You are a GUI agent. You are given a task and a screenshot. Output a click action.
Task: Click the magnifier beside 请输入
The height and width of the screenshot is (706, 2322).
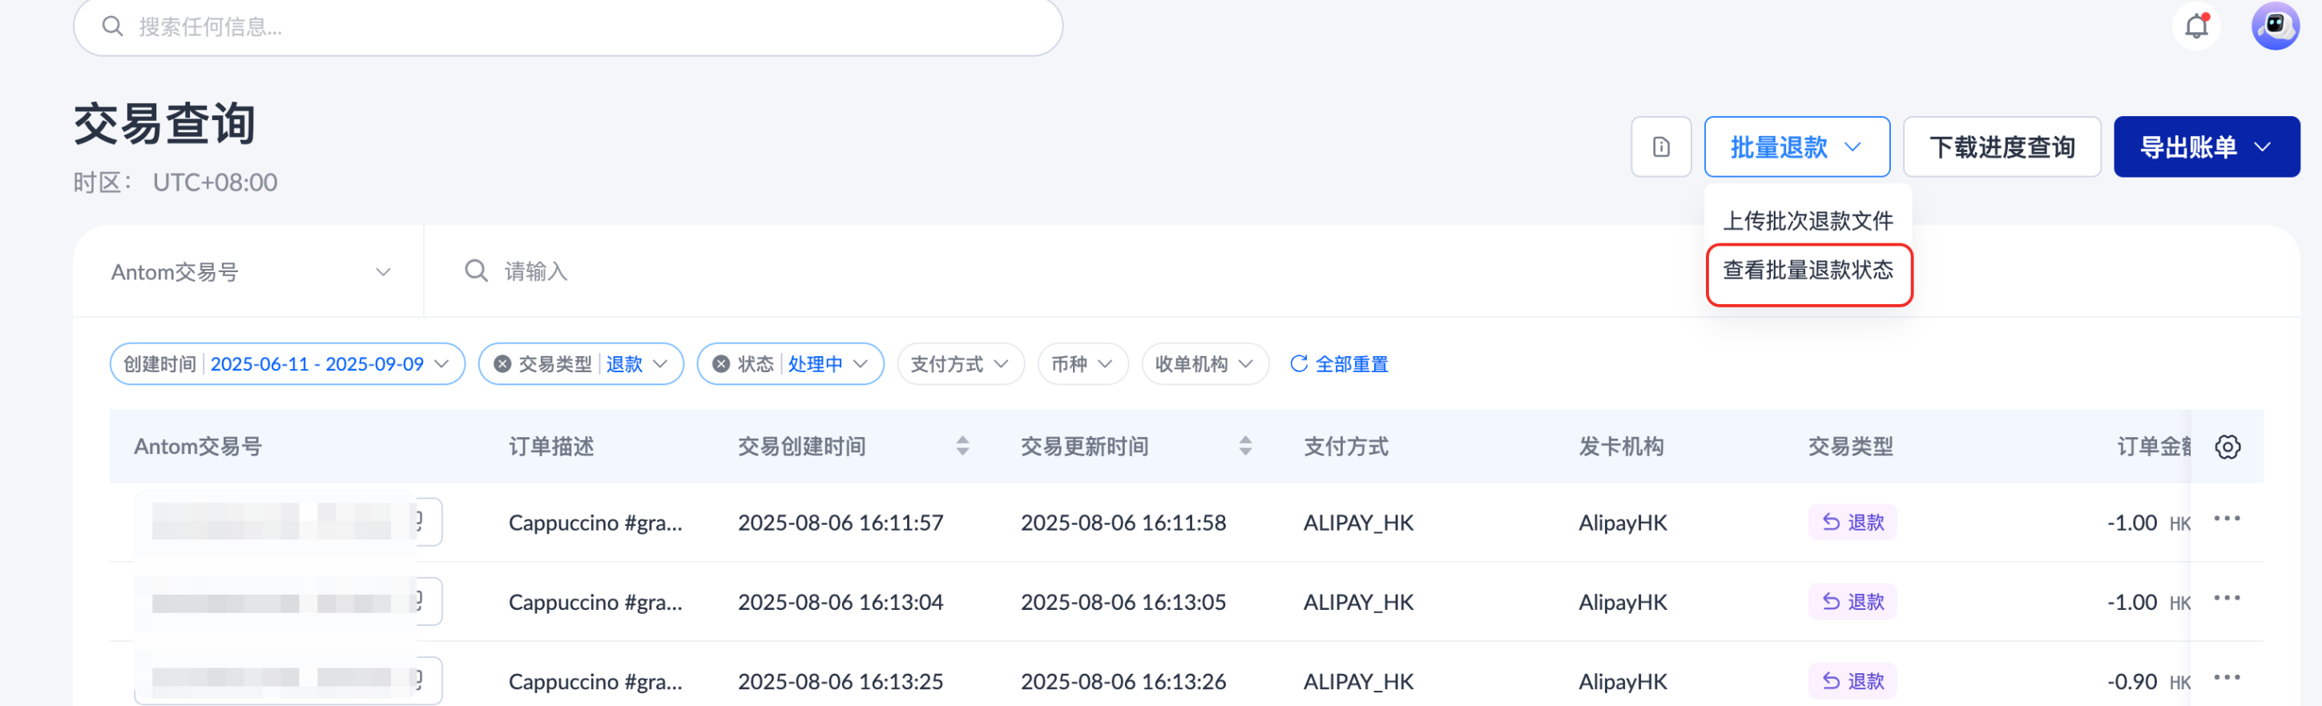476,271
